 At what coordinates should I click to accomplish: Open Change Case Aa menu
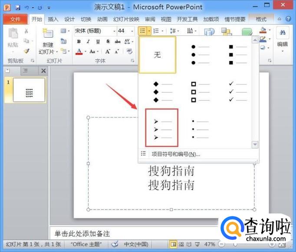94,52
